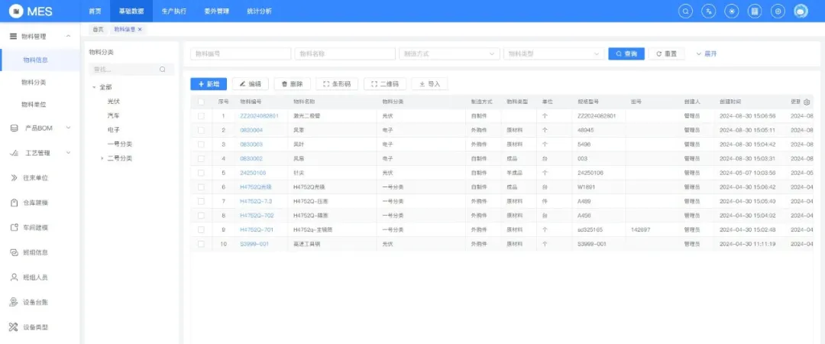Open the 统计分析 top menu

260,11
